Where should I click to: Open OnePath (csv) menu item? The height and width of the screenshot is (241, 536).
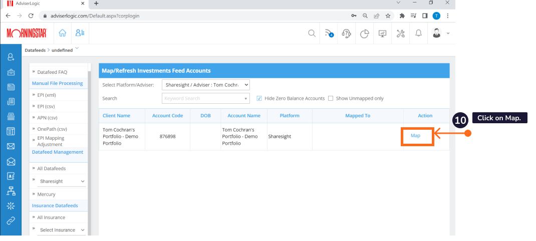[52, 129]
